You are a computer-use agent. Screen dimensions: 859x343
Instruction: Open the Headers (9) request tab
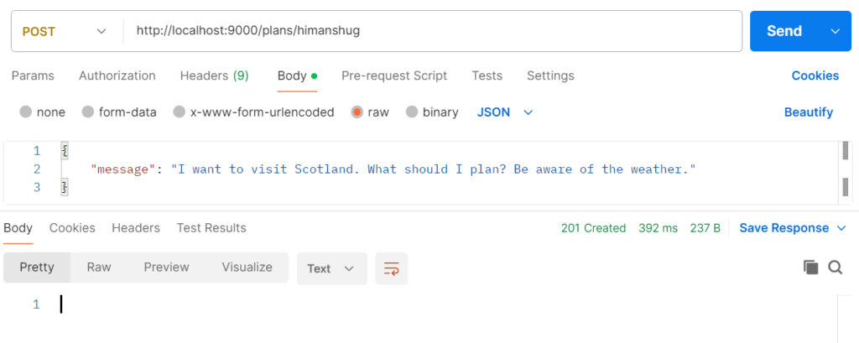(214, 75)
